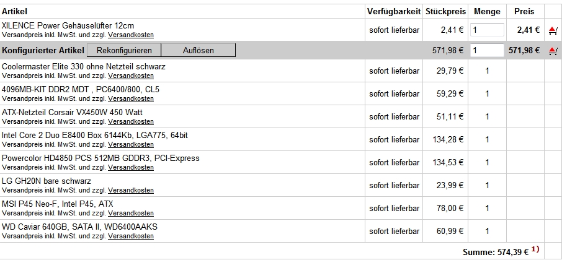Viewport: 562px width, 260px height.
Task: Open Versandkosten link under LG GH20N
Action: coord(131,190)
